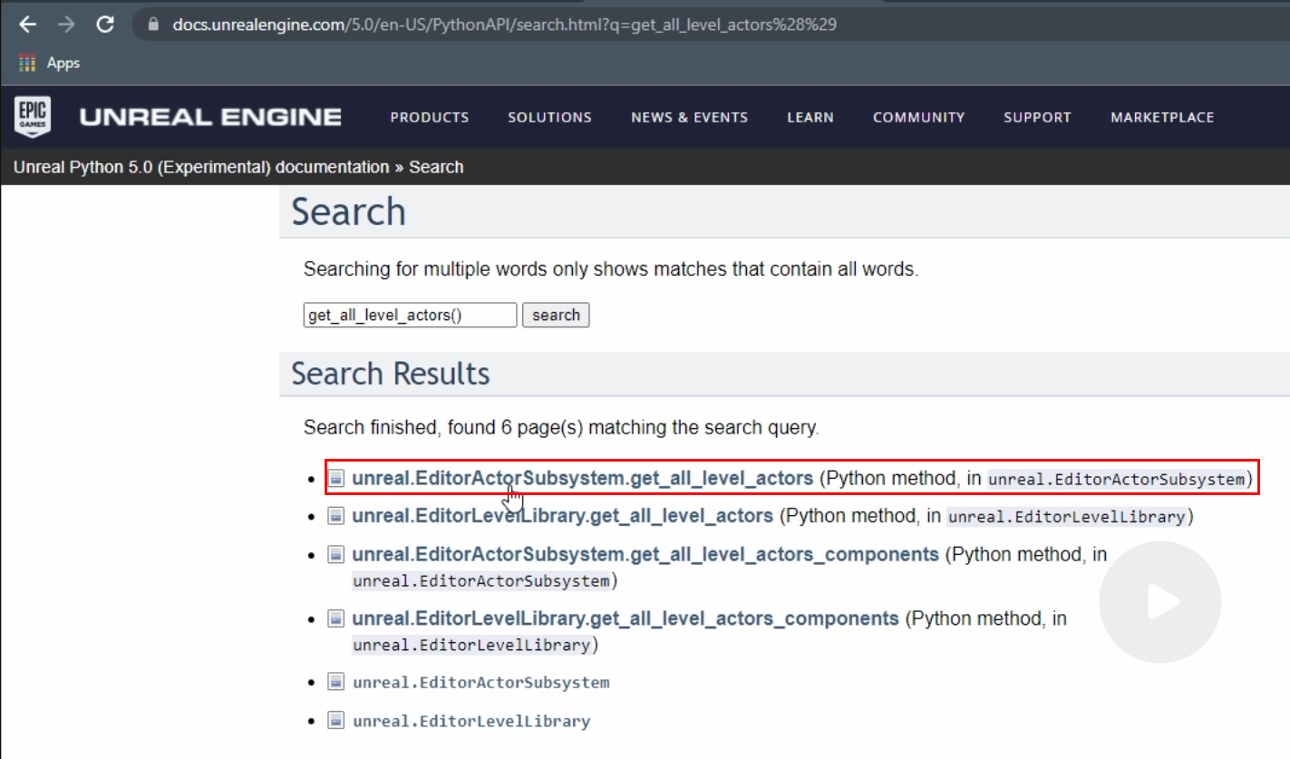Click the browser address bar URL
This screenshot has width=1290, height=759.
[504, 24]
